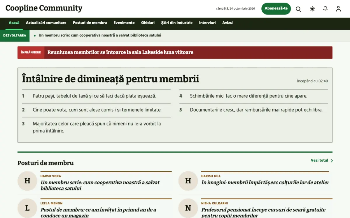Image resolution: width=350 pixels, height=218 pixels.
Task: Open ticker headline about biblioteca satului
Action: pos(100,35)
